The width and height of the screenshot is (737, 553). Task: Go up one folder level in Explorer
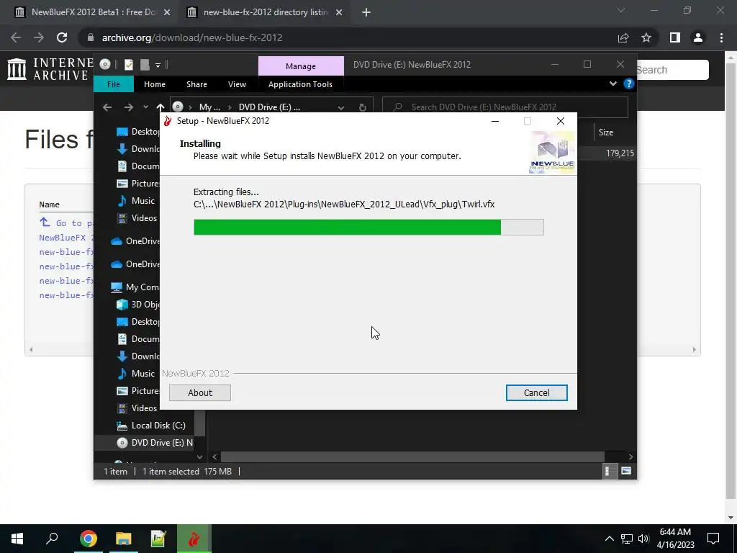(160, 107)
